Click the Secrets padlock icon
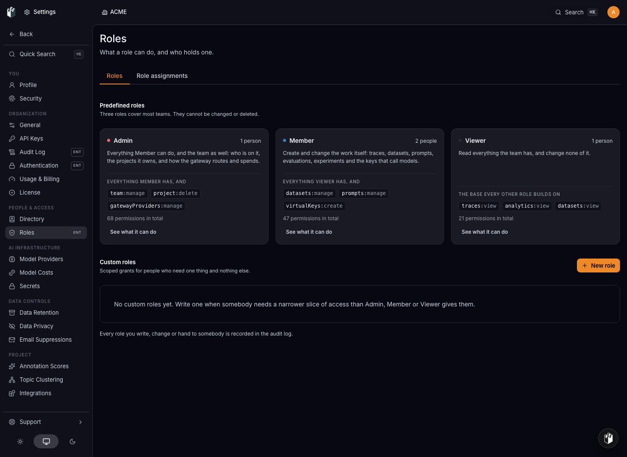Screen dimensions: 627x457 tap(12, 286)
